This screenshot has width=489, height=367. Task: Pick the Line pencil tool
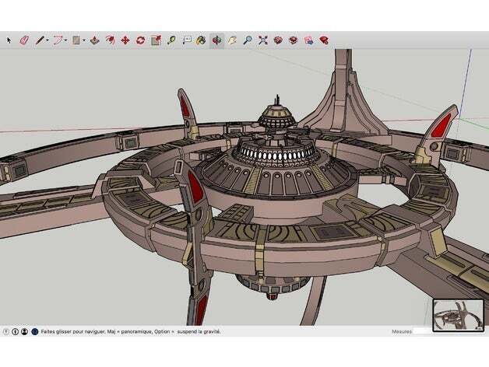[x=40, y=40]
